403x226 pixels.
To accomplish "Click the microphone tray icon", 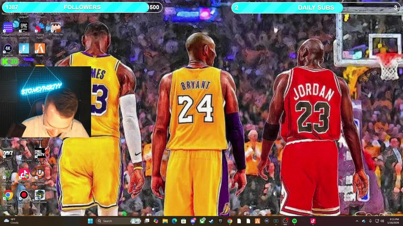I will coord(370,221).
